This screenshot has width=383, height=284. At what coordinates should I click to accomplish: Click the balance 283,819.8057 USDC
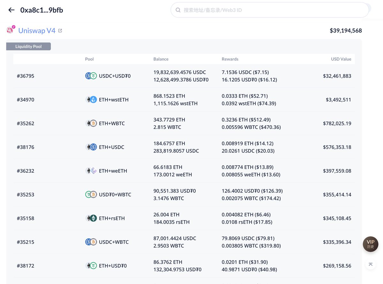coord(176,151)
